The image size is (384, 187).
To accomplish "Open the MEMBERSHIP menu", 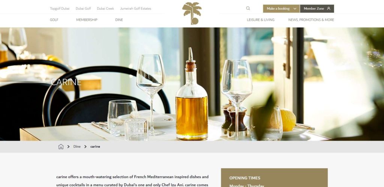I will pos(87,20).
